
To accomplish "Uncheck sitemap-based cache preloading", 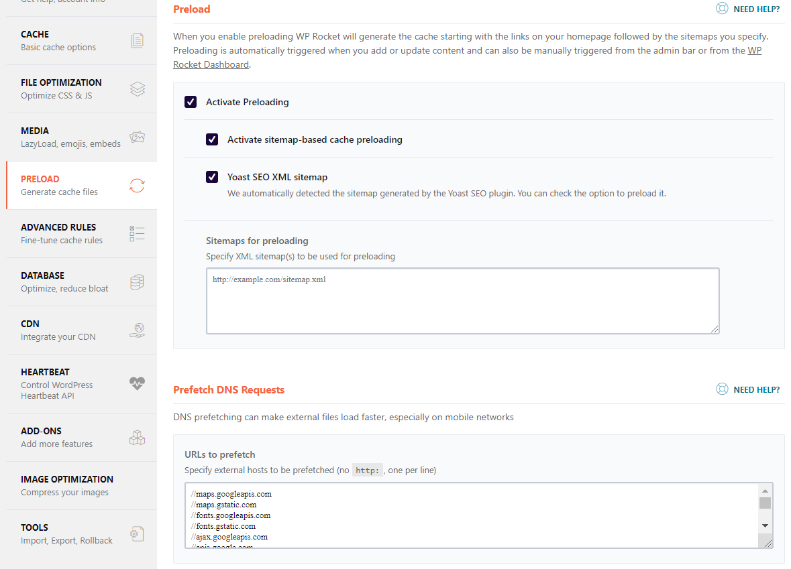I will 212,139.
